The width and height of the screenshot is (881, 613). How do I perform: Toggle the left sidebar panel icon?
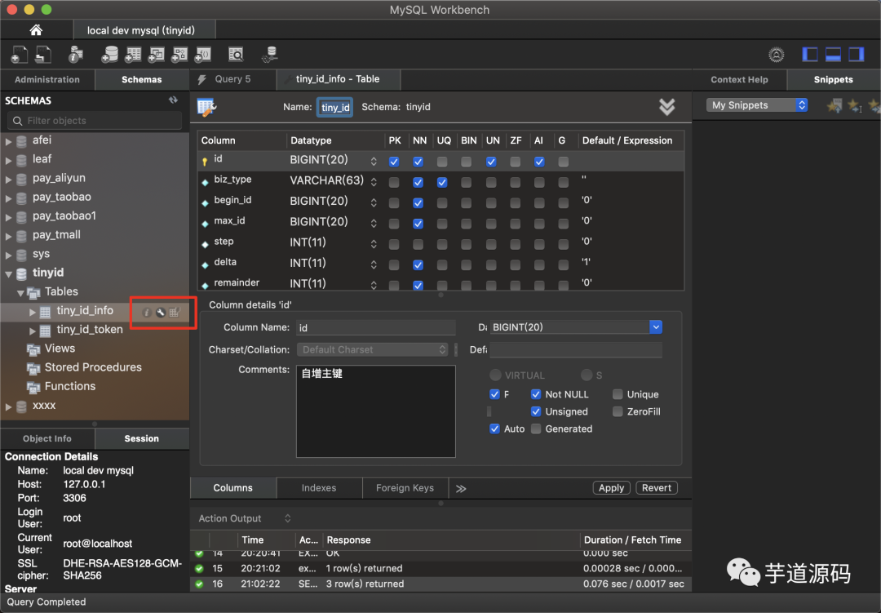(810, 54)
